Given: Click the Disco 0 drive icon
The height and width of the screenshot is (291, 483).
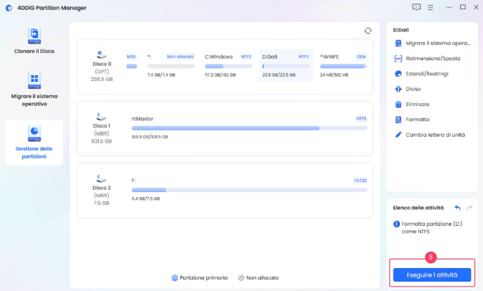Looking at the screenshot, I should 102,55.
